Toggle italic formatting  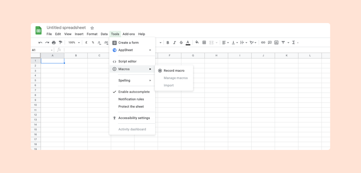point(175,42)
